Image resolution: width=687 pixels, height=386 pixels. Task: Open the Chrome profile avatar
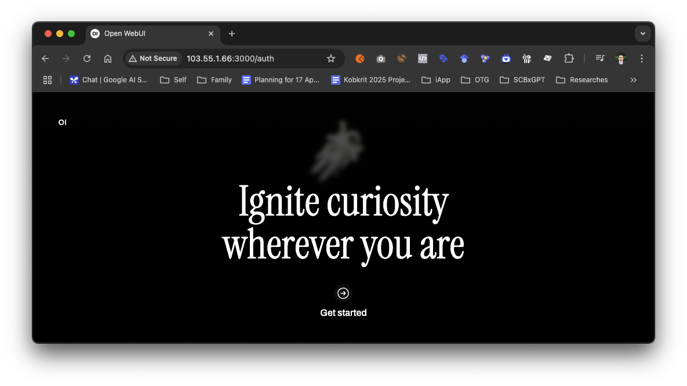click(621, 59)
